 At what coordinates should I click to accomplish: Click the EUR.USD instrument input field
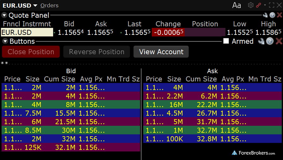pos(27,32)
